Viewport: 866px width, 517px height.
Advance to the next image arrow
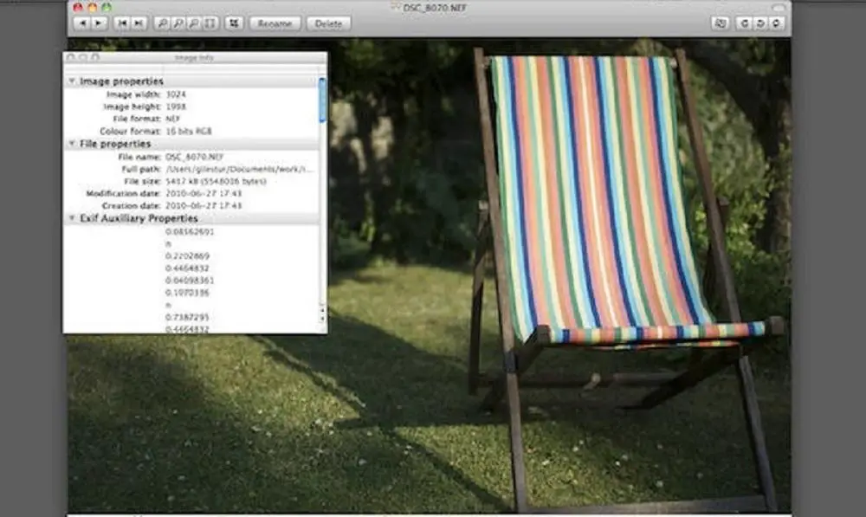click(98, 23)
